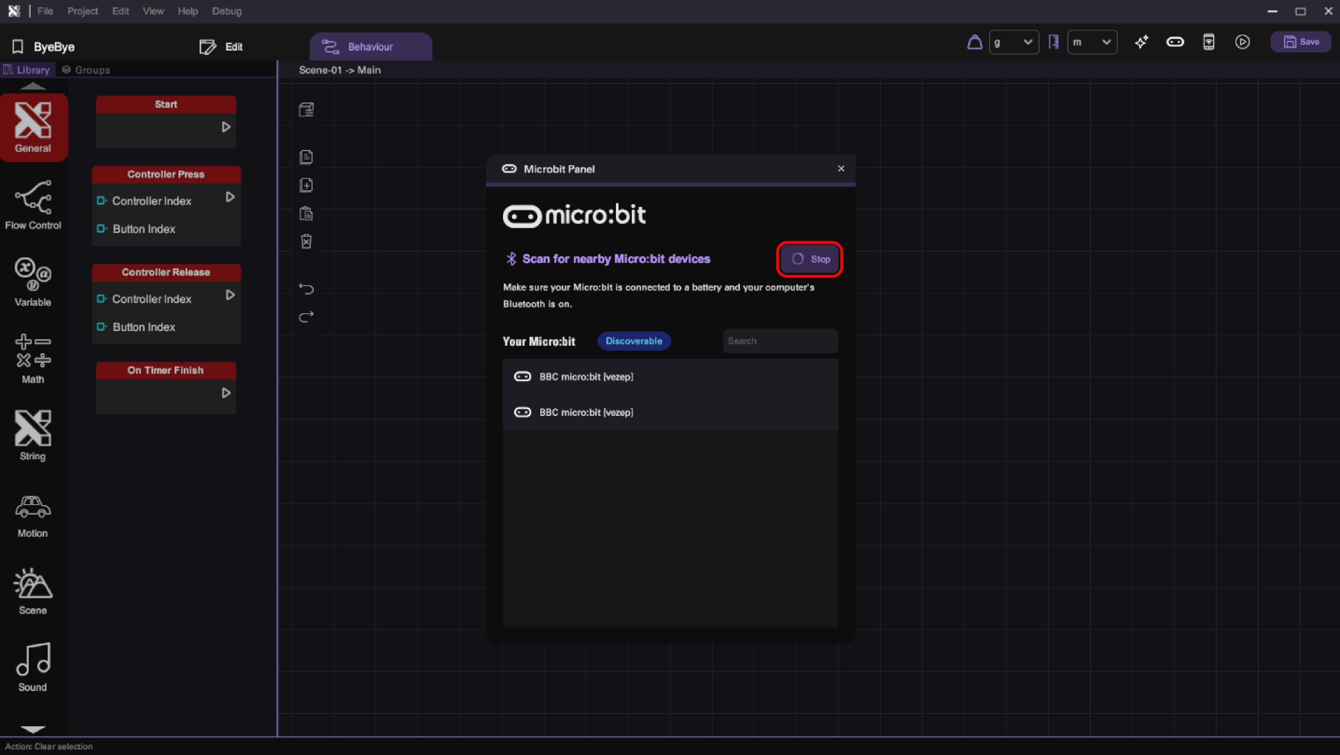Open the mobile device icon in toolbar
The width and height of the screenshot is (1340, 755).
[1208, 42]
